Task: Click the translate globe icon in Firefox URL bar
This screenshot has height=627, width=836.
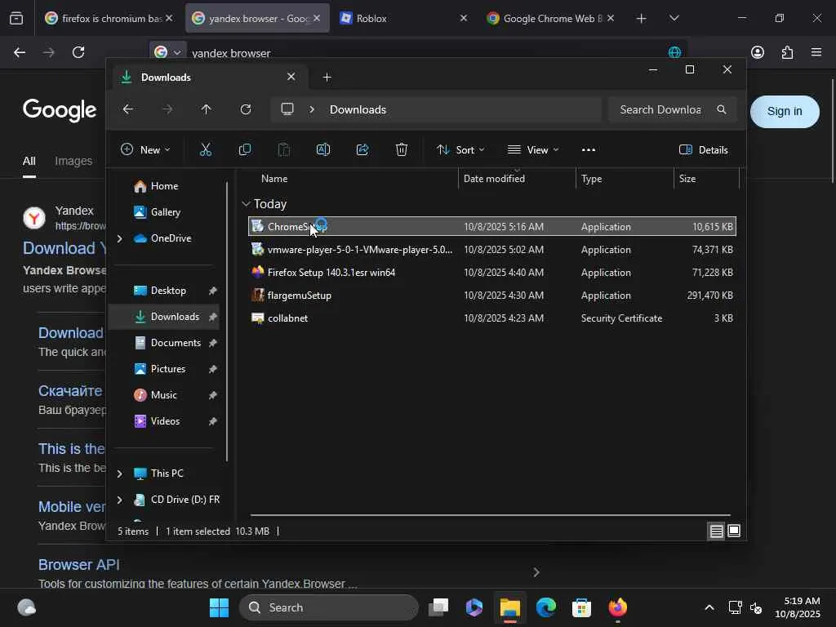Action: [x=674, y=52]
